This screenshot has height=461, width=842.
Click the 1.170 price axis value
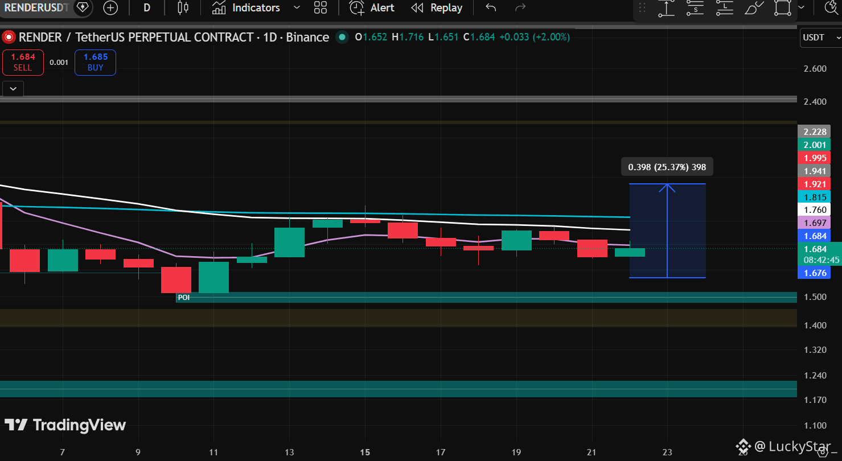(815, 400)
